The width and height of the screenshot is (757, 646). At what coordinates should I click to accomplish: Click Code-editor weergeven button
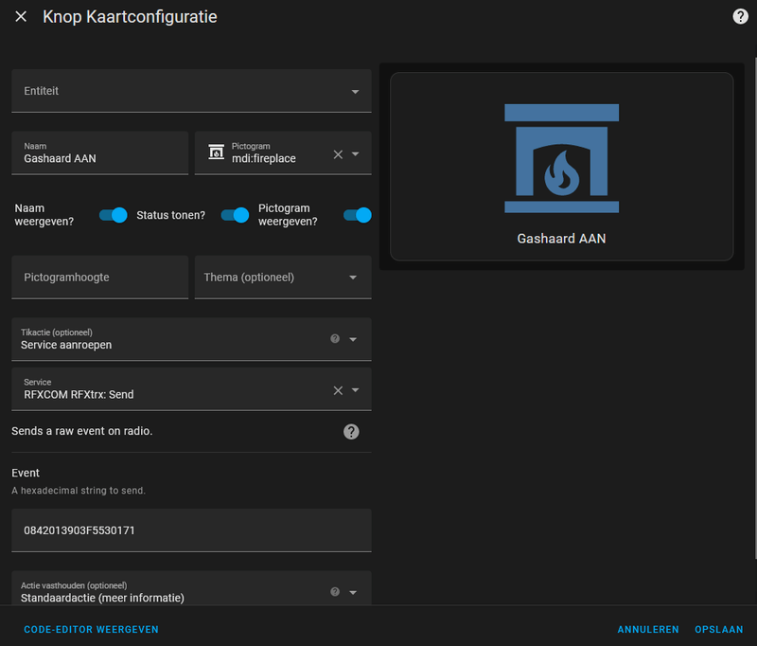coord(91,629)
